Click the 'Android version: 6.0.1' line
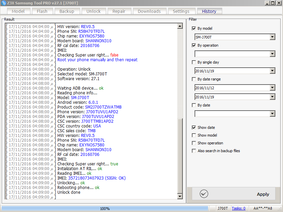 click(x=78, y=102)
